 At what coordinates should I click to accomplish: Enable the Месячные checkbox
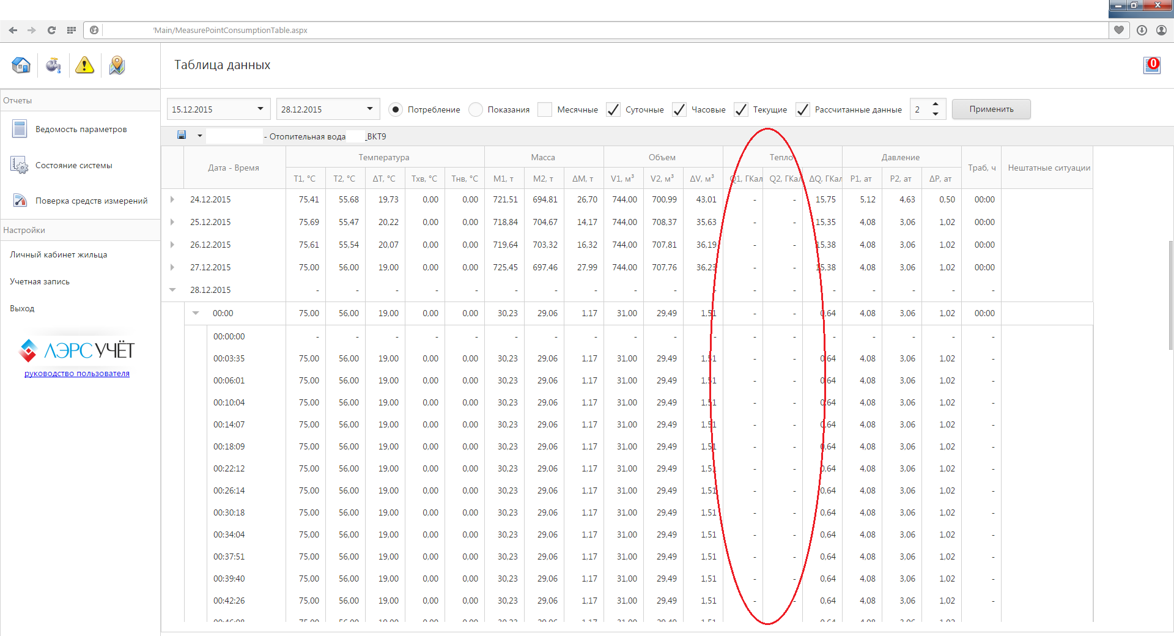[x=545, y=109]
